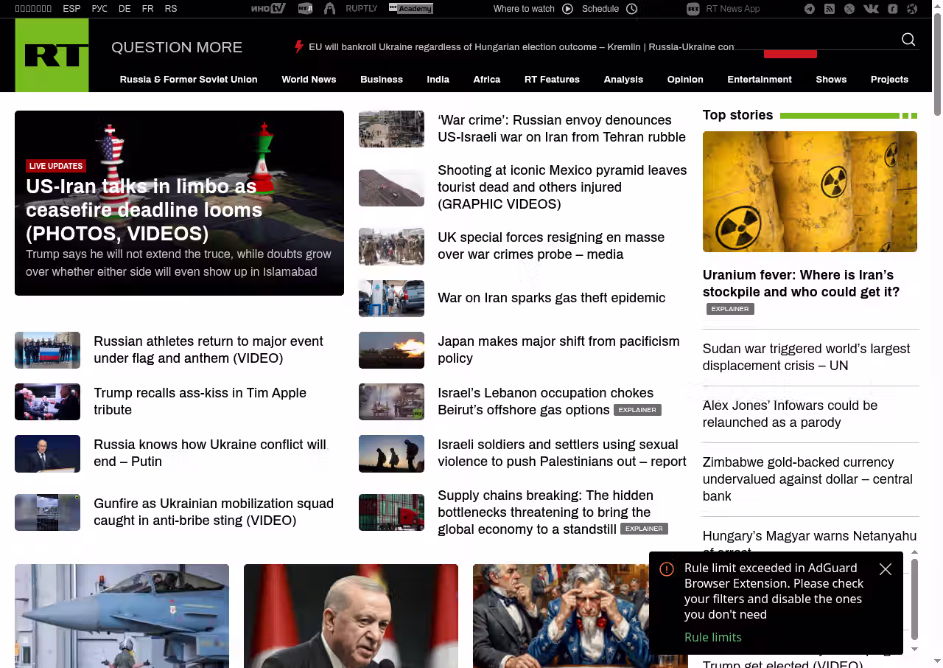The height and width of the screenshot is (668, 943).
Task: Open the World News section
Action: pyautogui.click(x=309, y=80)
